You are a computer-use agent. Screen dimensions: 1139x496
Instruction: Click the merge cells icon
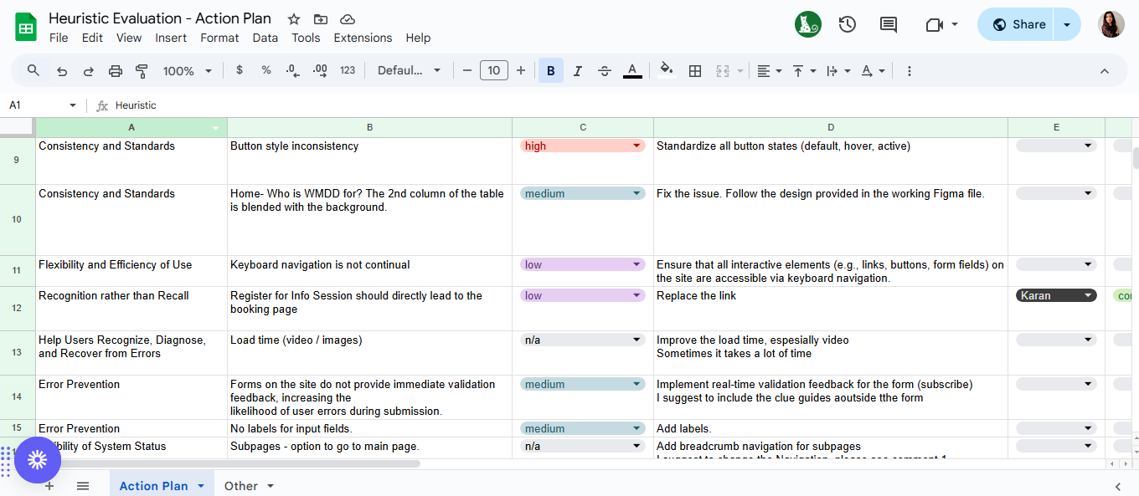click(723, 71)
